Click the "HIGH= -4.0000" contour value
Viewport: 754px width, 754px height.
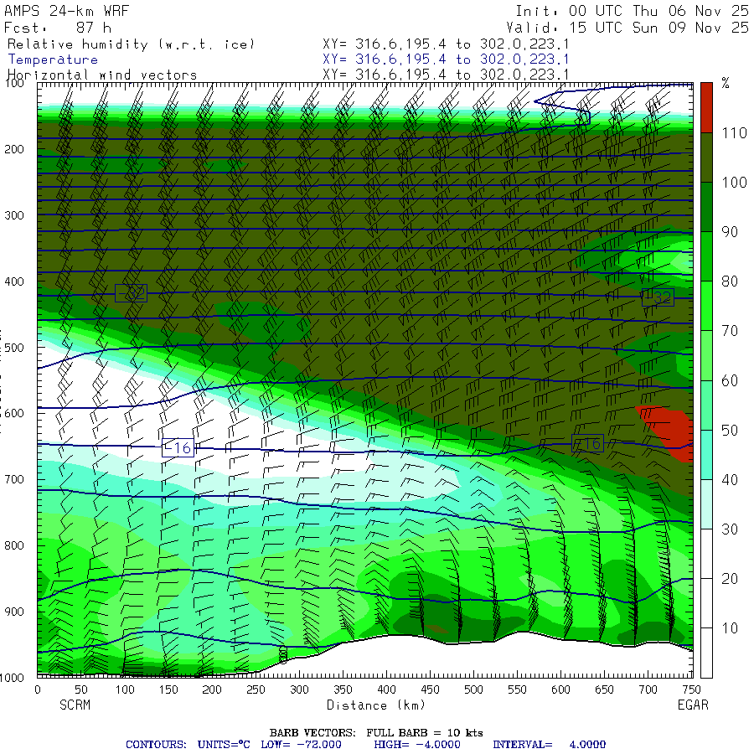click(x=417, y=745)
